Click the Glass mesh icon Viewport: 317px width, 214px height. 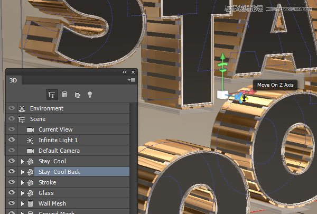30,193
